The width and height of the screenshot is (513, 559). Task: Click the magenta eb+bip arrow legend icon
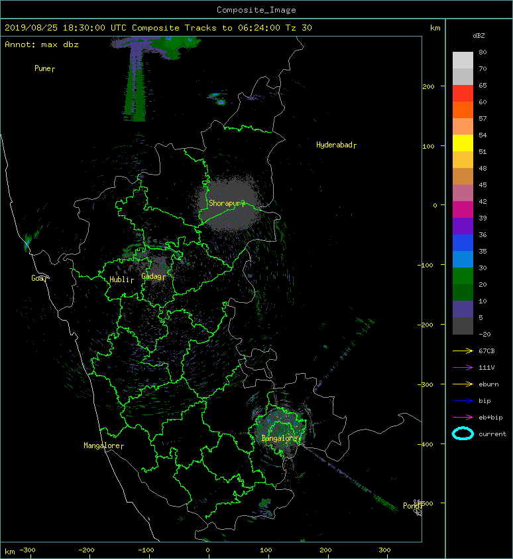463,418
